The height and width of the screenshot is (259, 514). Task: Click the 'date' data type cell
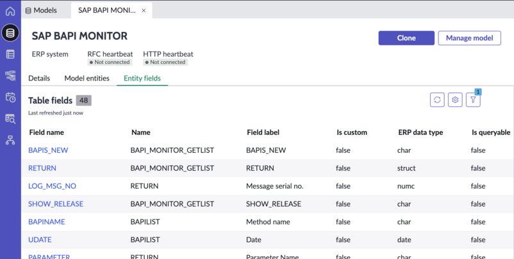pos(404,240)
